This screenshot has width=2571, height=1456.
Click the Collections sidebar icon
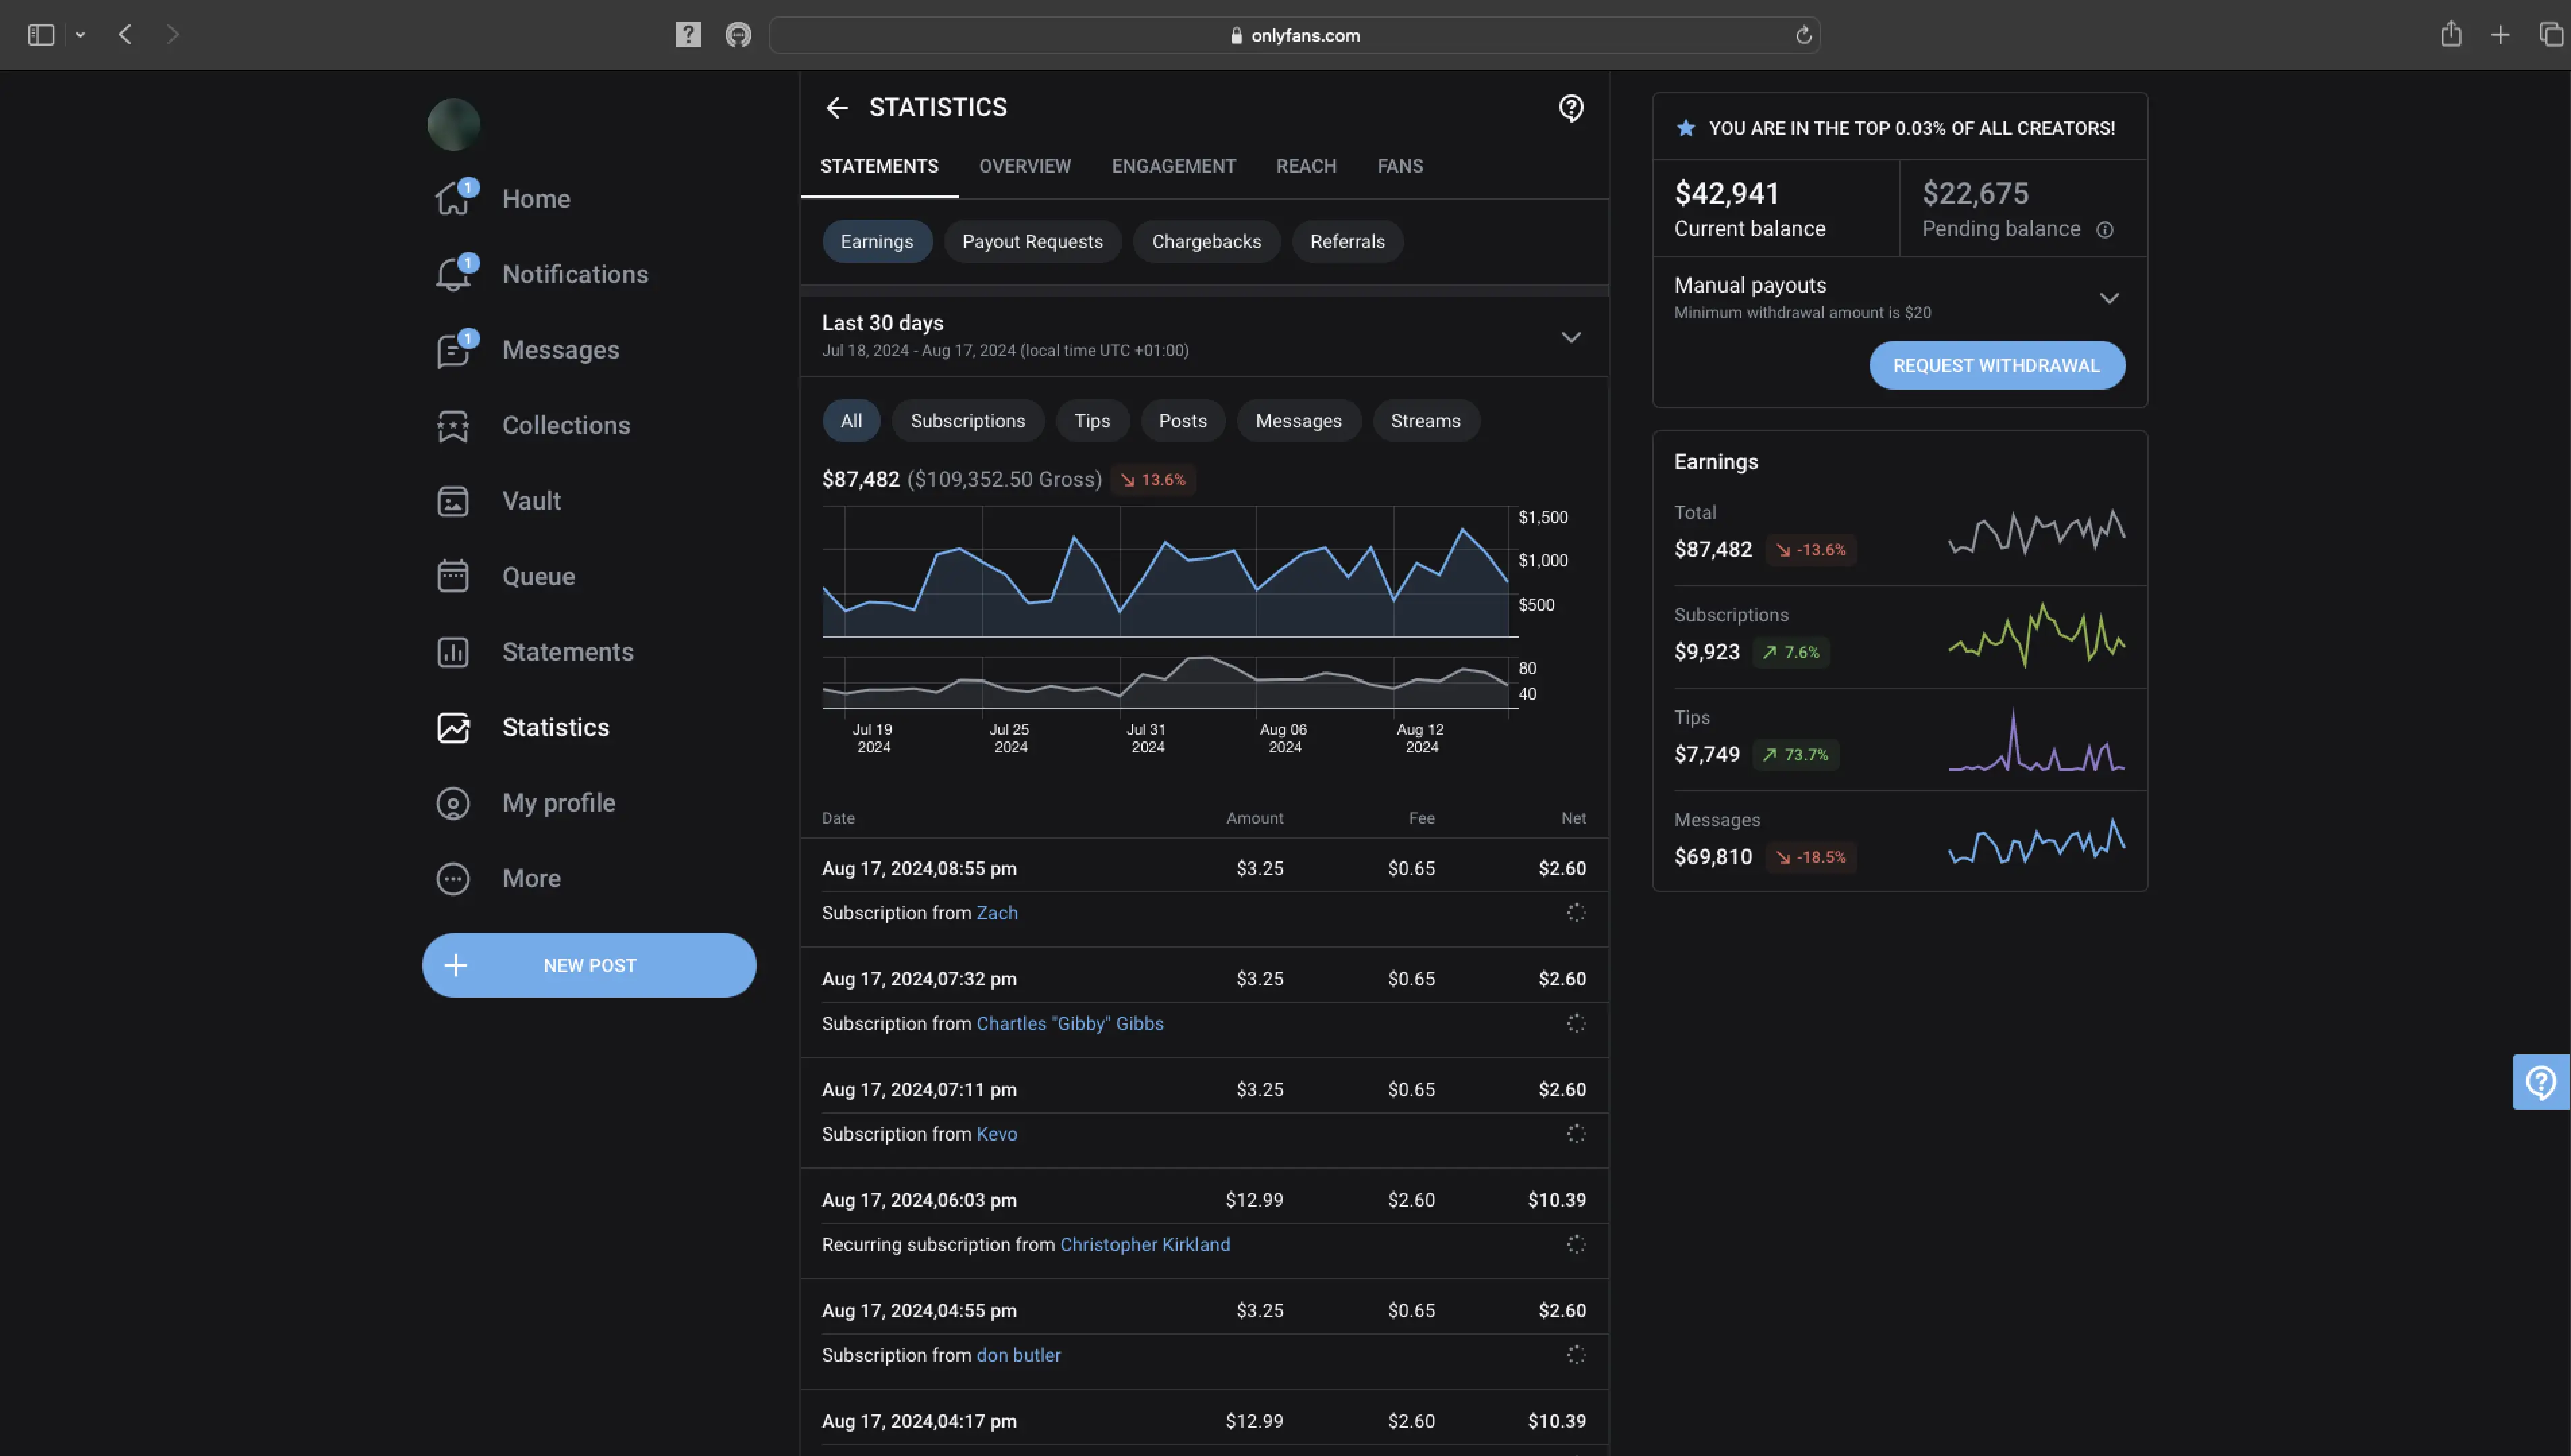tap(452, 426)
